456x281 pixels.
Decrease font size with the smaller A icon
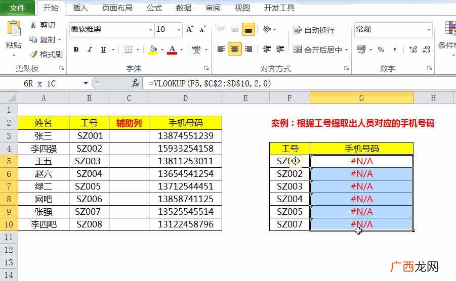(x=203, y=29)
